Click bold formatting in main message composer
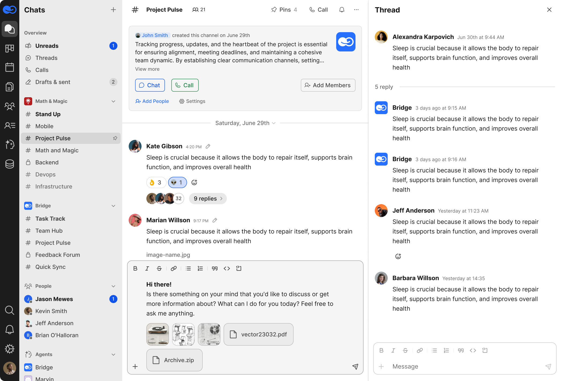563x381 pixels. click(135, 268)
